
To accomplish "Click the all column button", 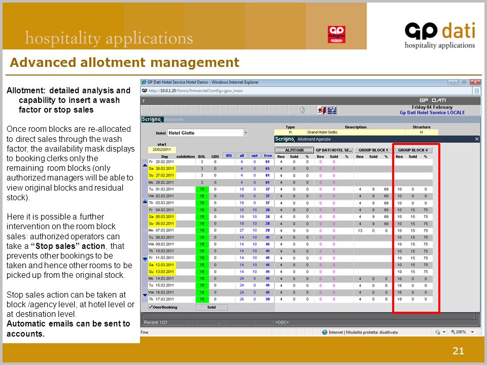I will click(241, 156).
